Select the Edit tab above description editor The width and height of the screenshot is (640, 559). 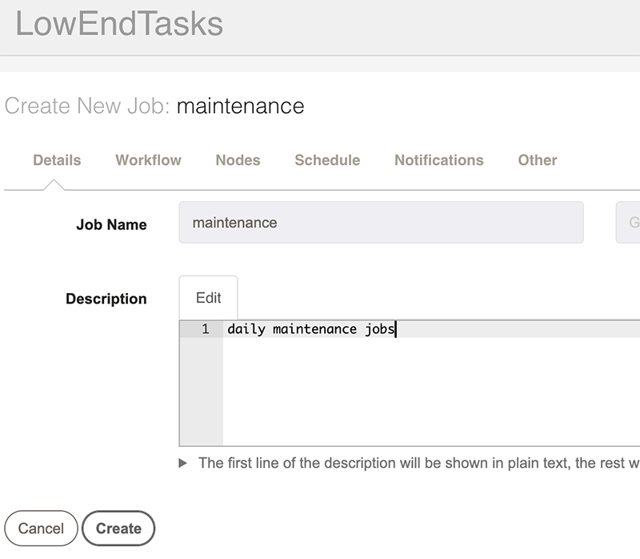[x=208, y=298]
